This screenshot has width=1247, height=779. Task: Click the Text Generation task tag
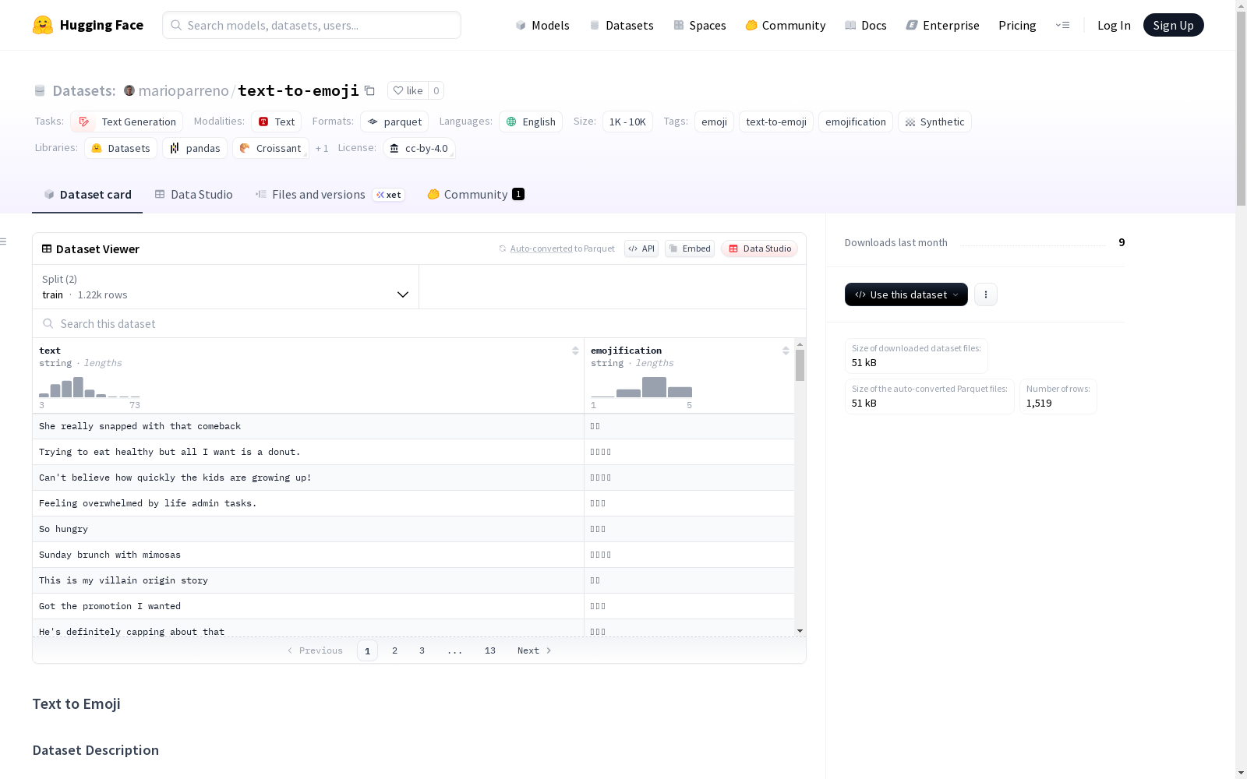pos(126,122)
